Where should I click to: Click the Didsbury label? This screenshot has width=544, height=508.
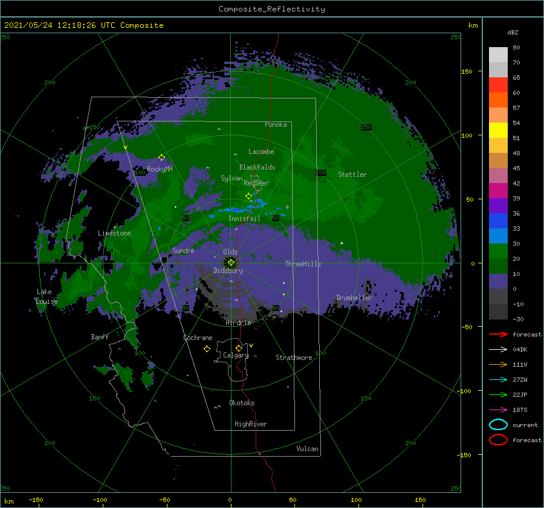[x=228, y=271]
